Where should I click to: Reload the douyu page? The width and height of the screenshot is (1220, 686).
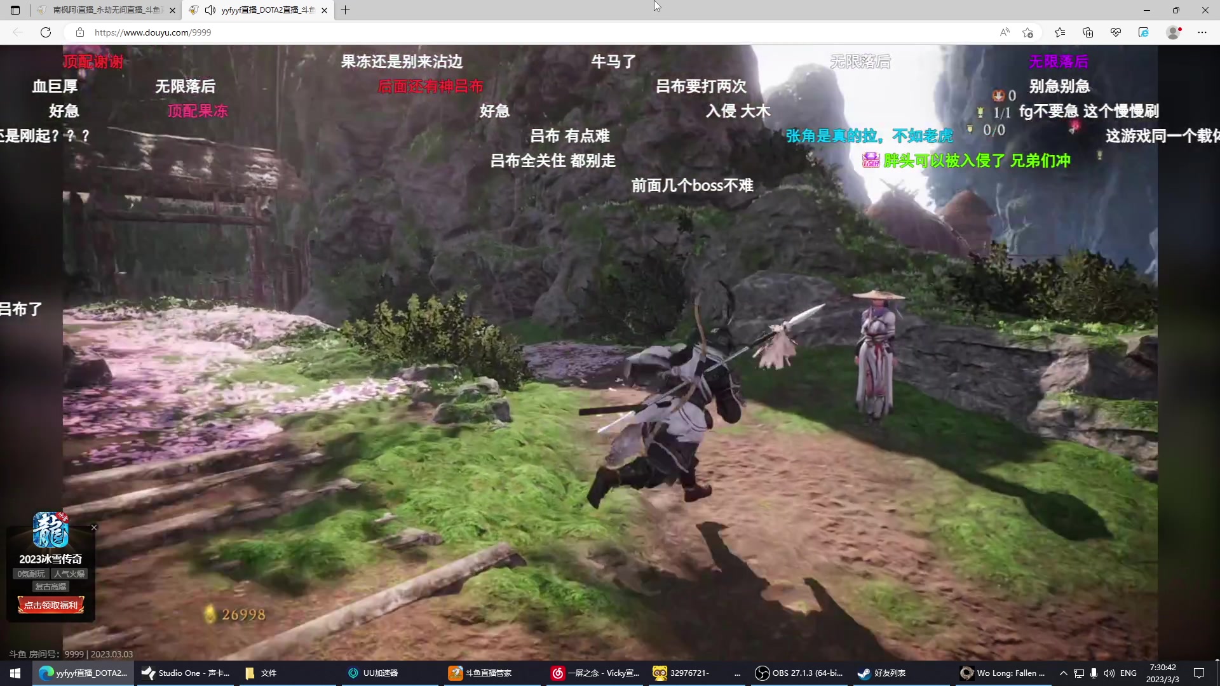pyautogui.click(x=46, y=32)
